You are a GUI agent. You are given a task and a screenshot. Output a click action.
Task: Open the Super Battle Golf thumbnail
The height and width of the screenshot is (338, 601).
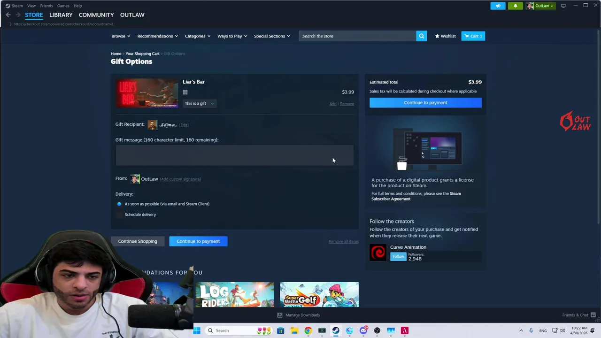point(319,294)
